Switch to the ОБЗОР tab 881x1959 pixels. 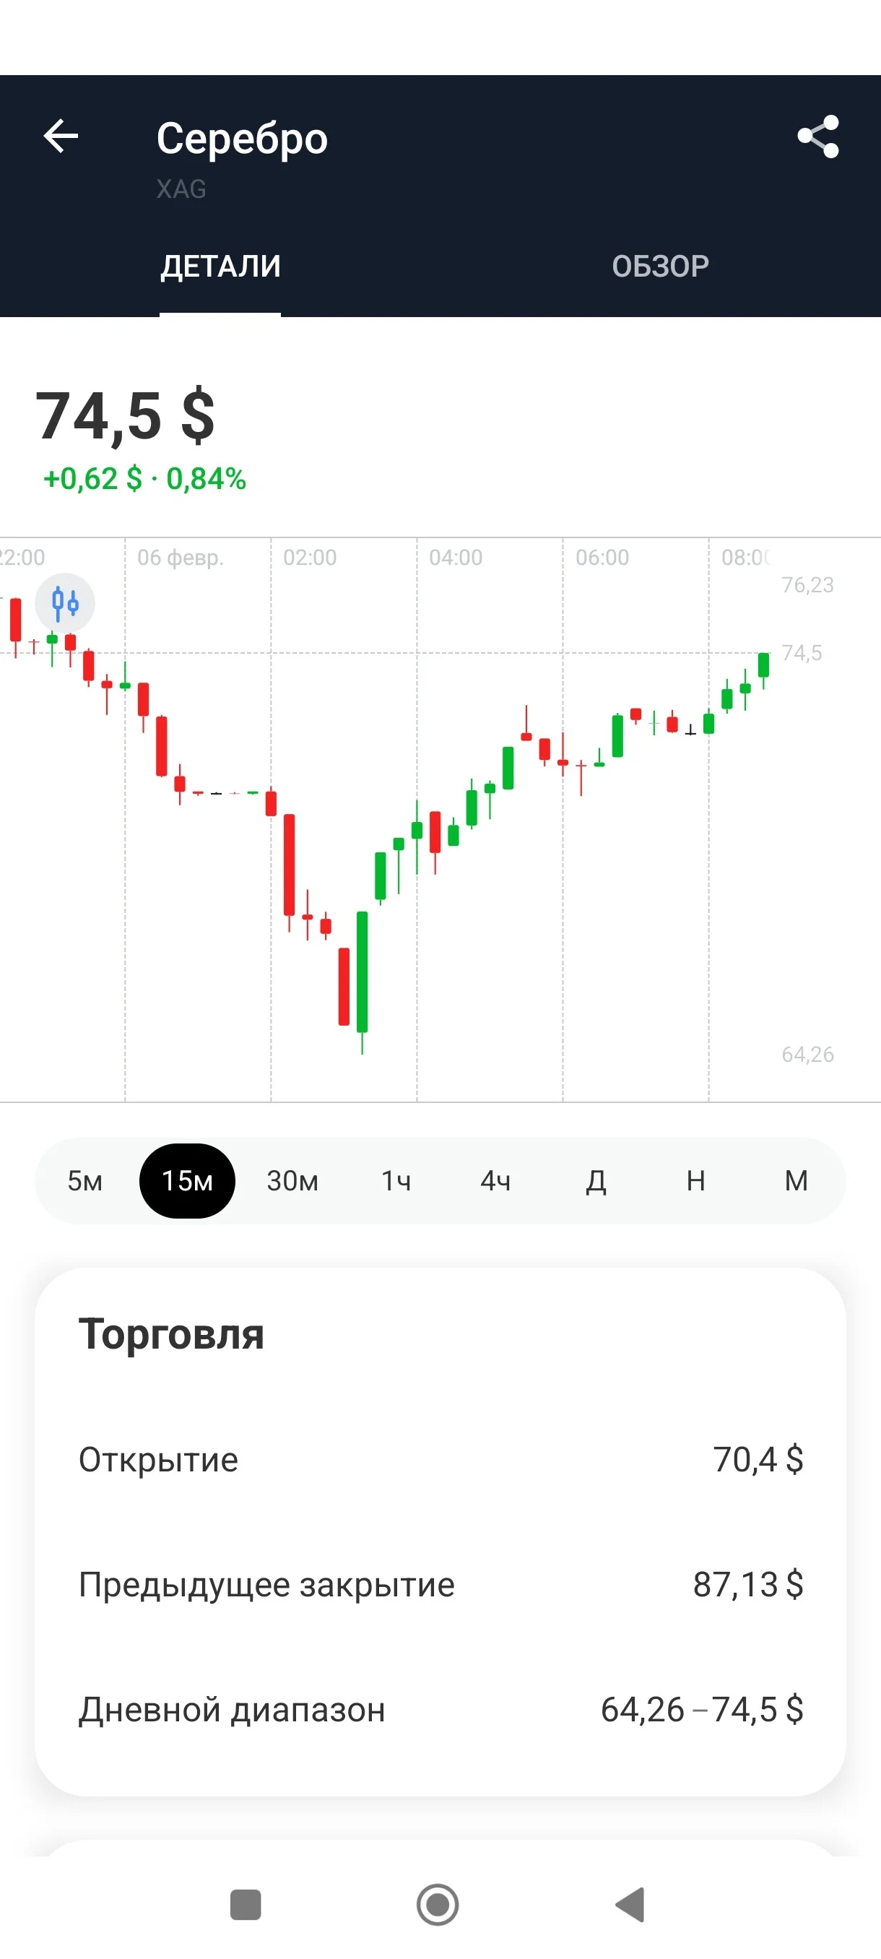coord(661,266)
